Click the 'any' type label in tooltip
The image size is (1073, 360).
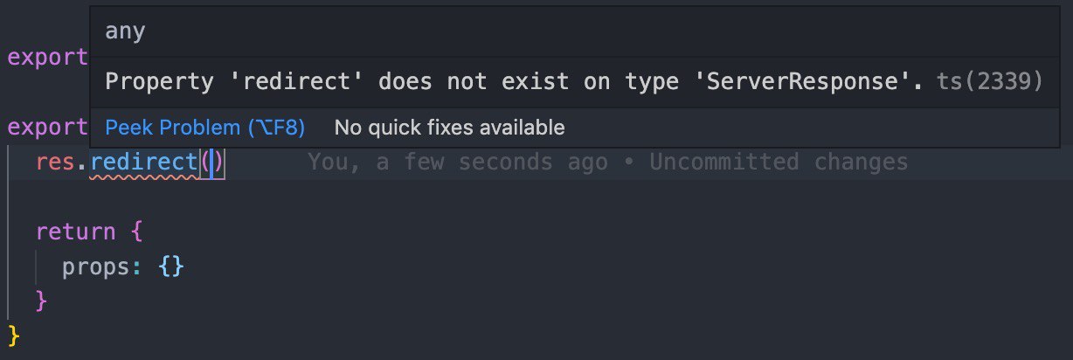click(125, 32)
